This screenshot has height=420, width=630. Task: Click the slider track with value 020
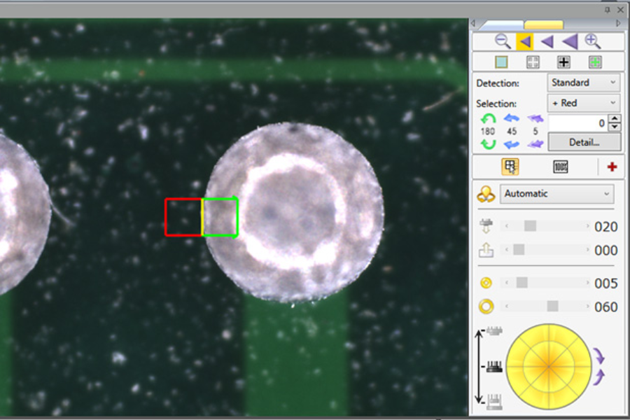point(547,226)
